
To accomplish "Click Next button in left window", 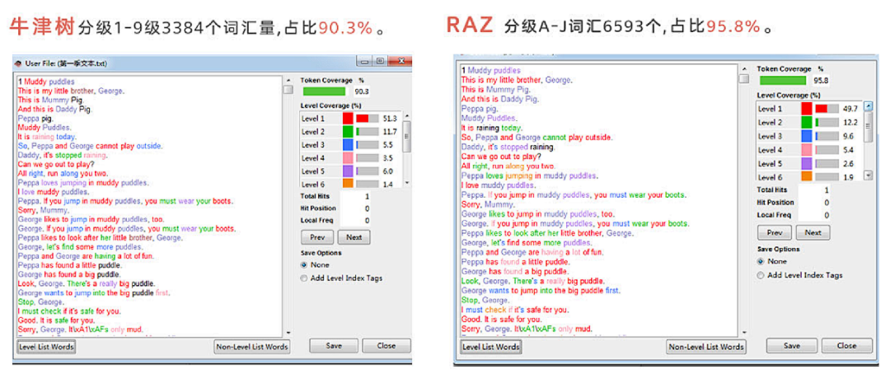I will [x=354, y=236].
